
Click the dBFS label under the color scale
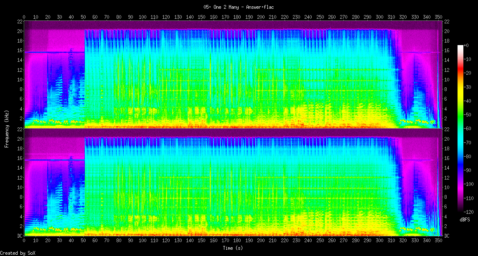464,219
